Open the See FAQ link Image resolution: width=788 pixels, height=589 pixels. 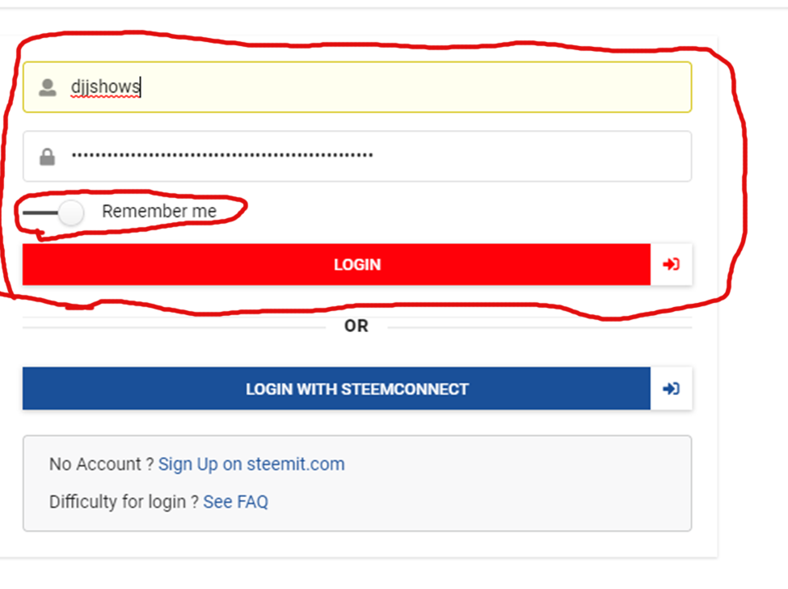point(236,502)
